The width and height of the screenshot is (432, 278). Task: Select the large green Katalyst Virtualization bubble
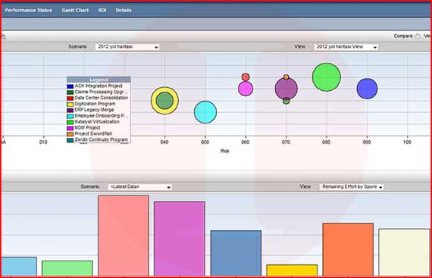click(x=327, y=77)
